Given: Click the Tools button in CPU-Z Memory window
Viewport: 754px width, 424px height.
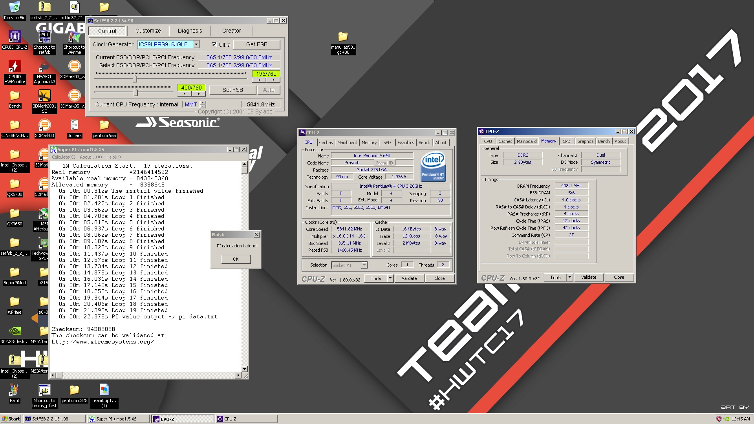Looking at the screenshot, I should 555,277.
